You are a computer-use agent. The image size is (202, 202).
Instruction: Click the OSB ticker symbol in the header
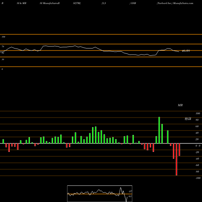point(133,3)
